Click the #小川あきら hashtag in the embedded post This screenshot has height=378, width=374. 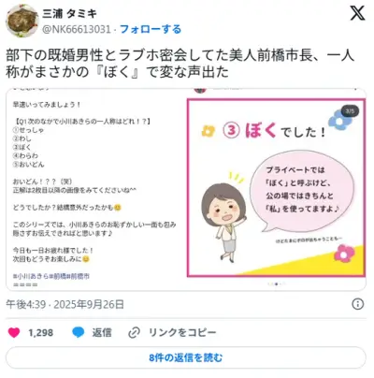pyautogui.click(x=31, y=276)
